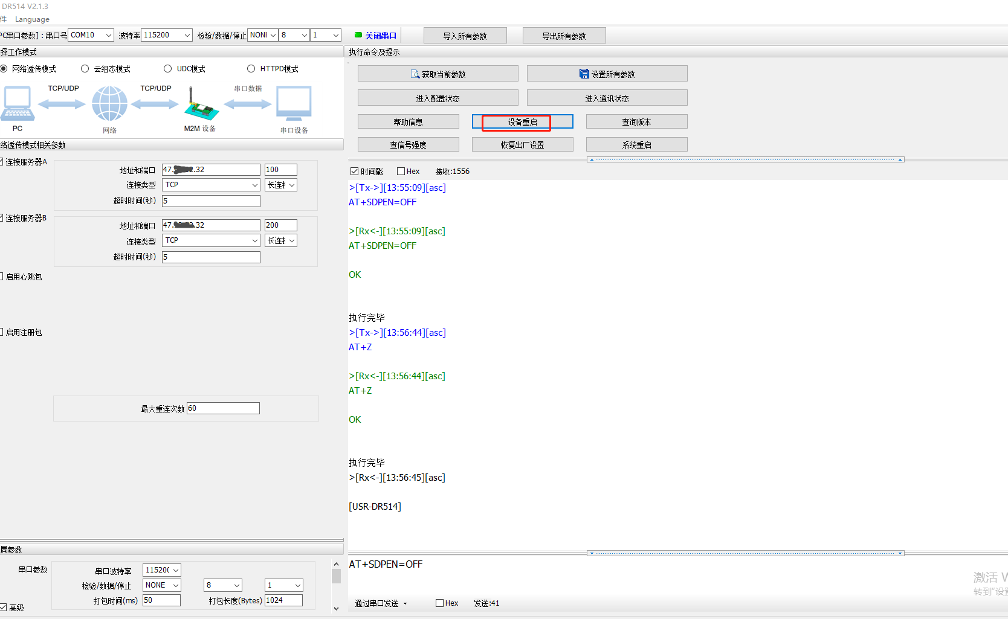This screenshot has width=1008, height=619.
Task: Click the max reconnect count input field
Action: pyautogui.click(x=223, y=408)
